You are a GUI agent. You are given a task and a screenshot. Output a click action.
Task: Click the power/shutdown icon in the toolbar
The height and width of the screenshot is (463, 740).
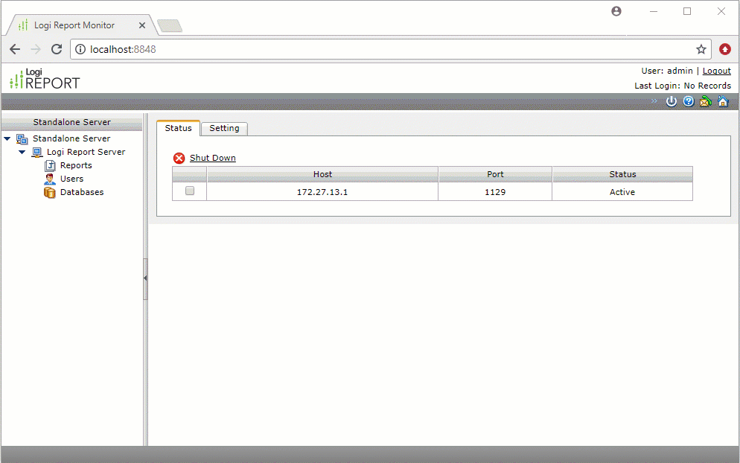(x=671, y=101)
